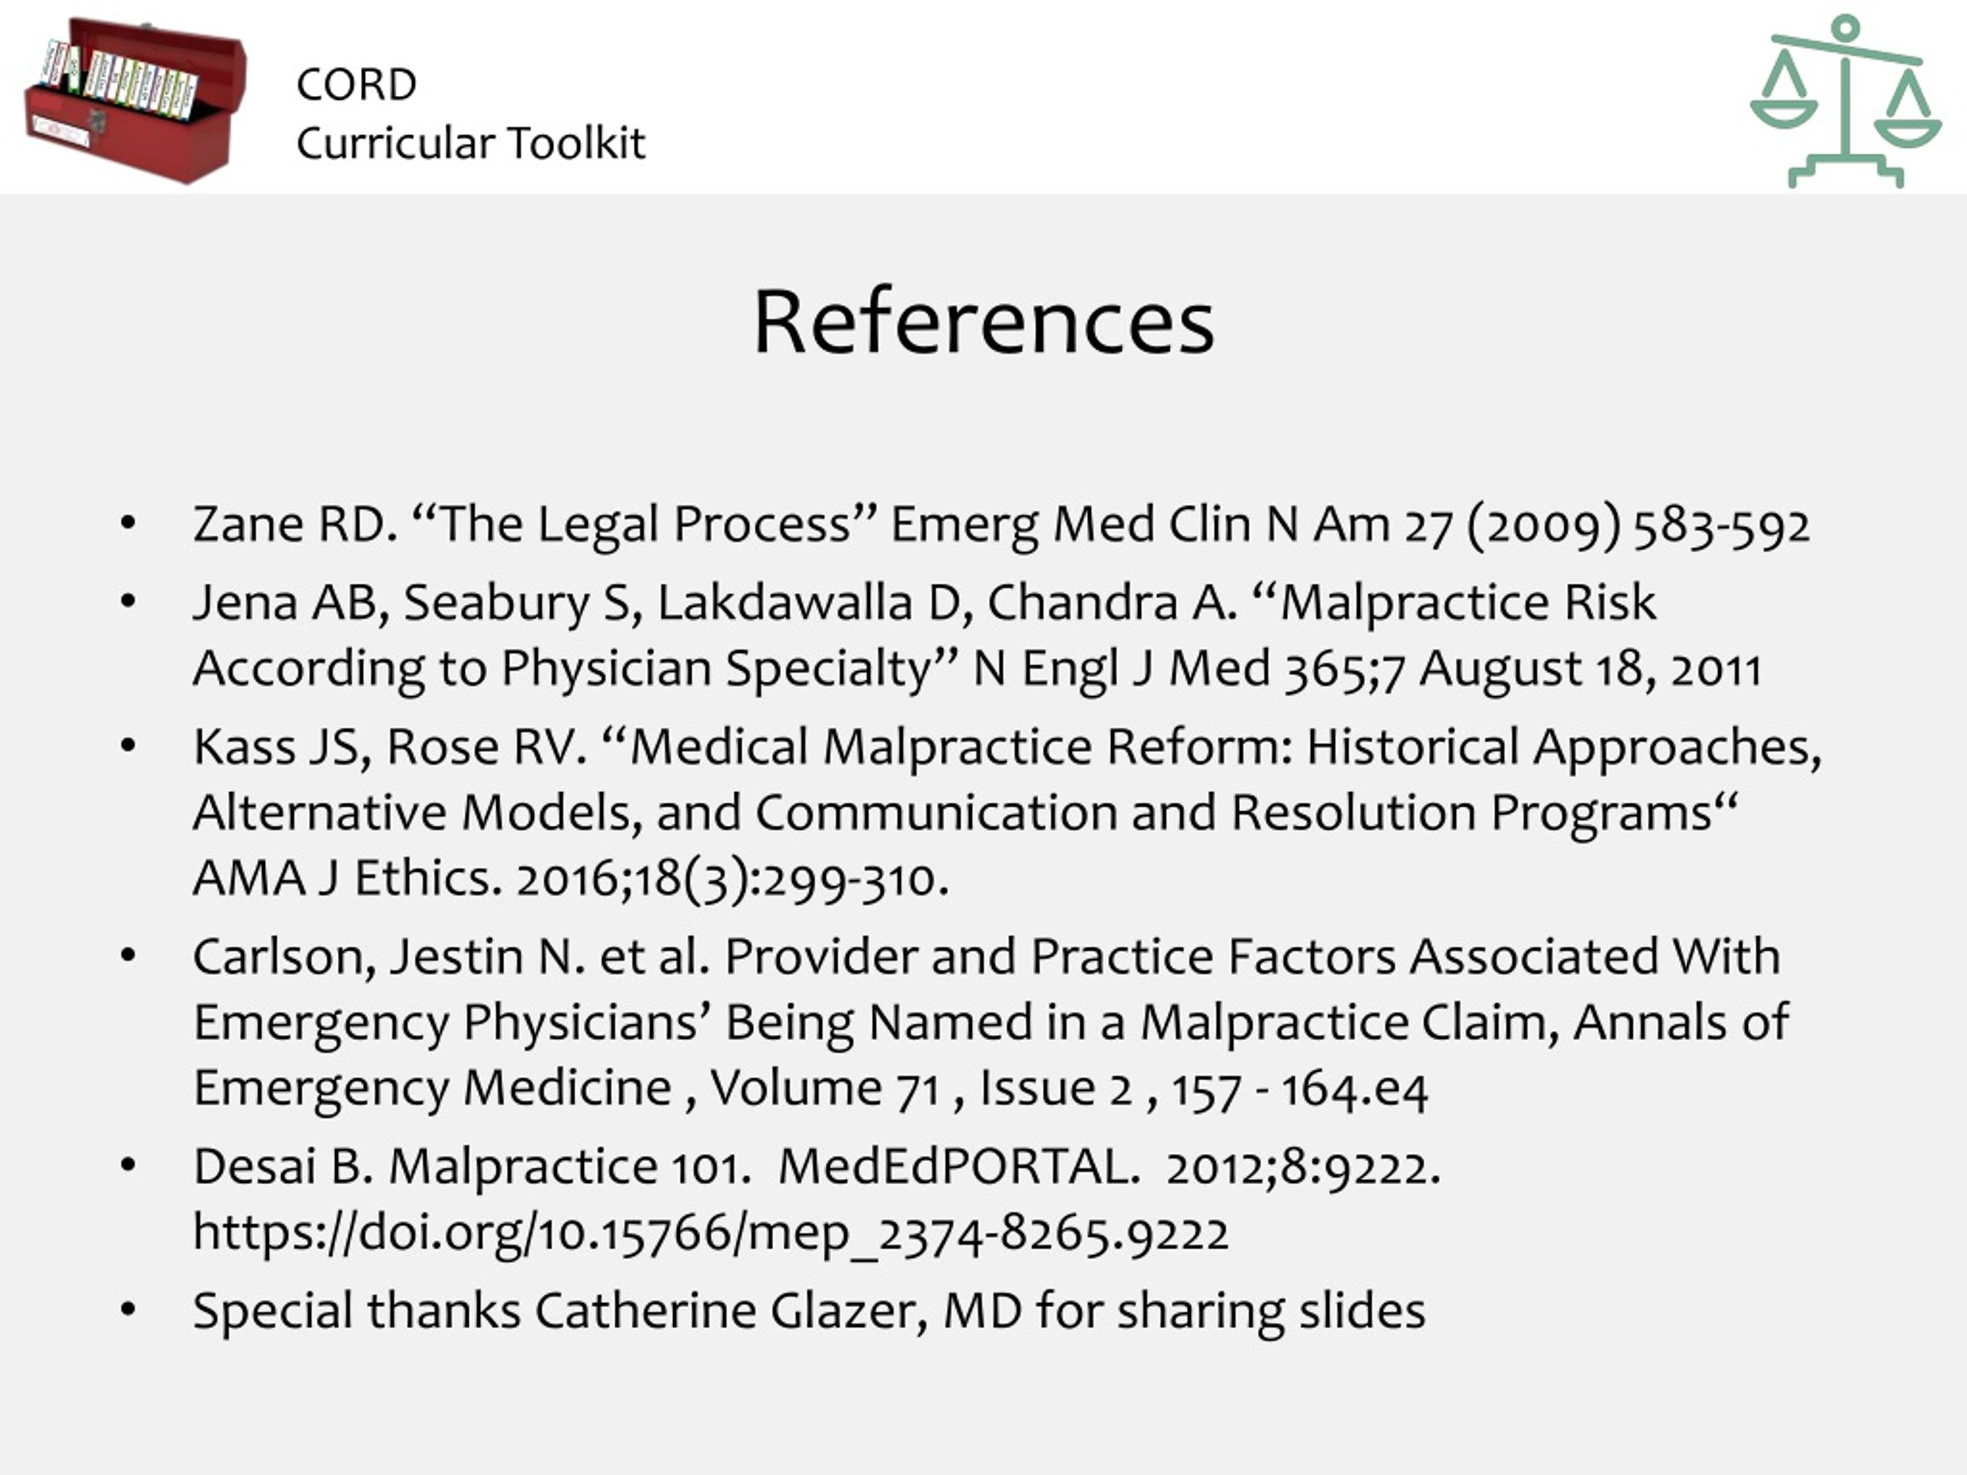1967x1475 pixels.
Task: Click the red toolbox image
Action: [x=135, y=100]
